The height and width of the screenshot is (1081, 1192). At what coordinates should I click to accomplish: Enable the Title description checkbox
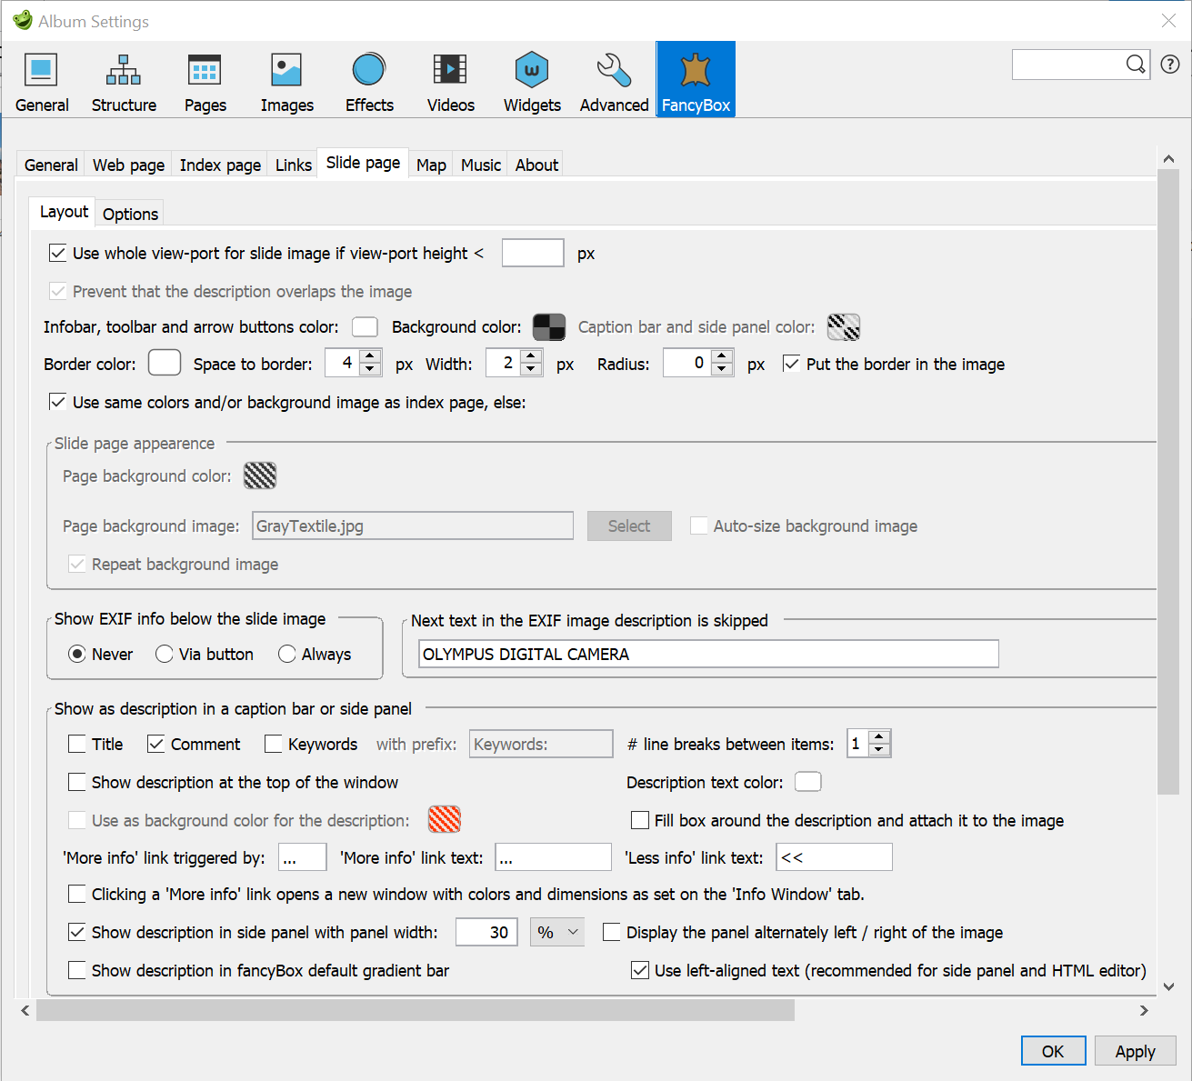tap(77, 745)
